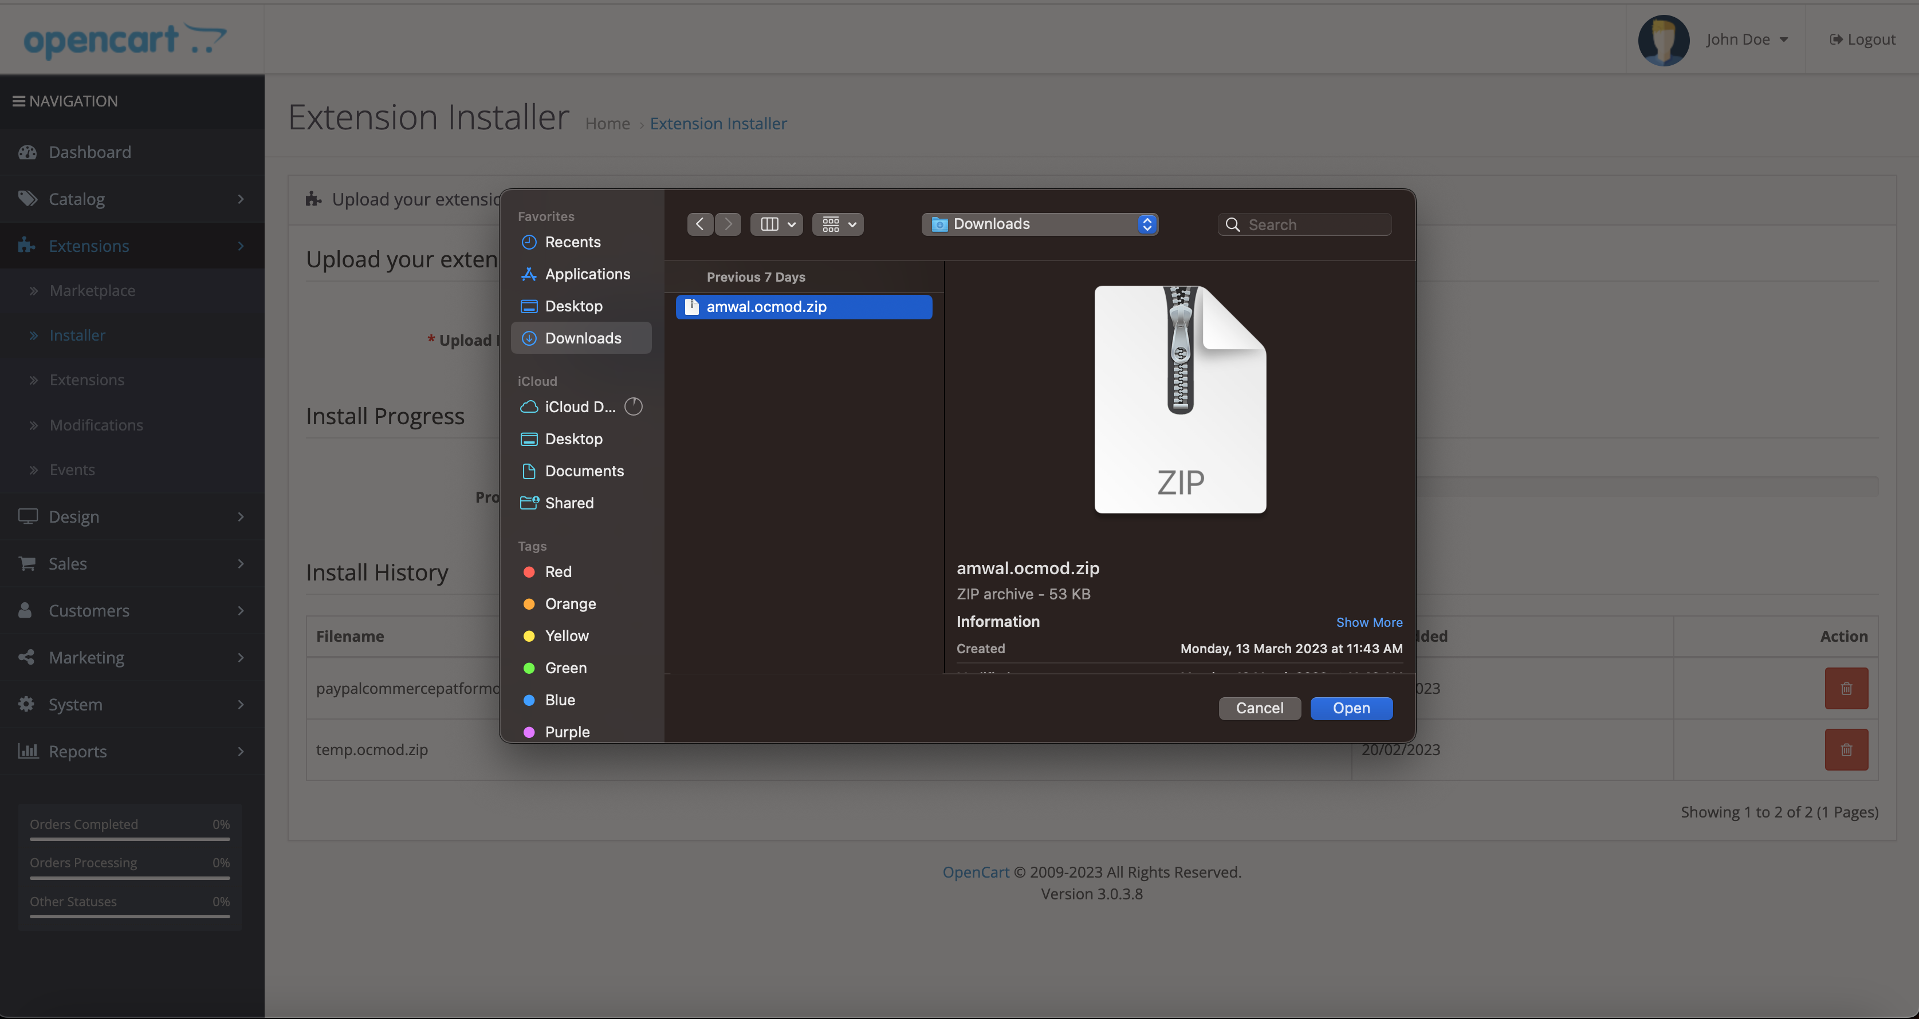Delete the paypalcommerceplatform history entry

coord(1846,689)
